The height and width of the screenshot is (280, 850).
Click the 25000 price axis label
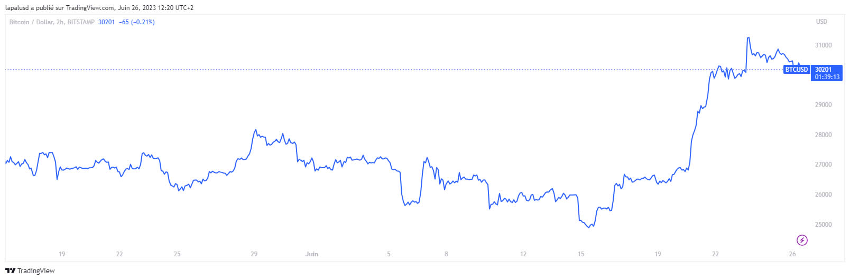point(823,225)
